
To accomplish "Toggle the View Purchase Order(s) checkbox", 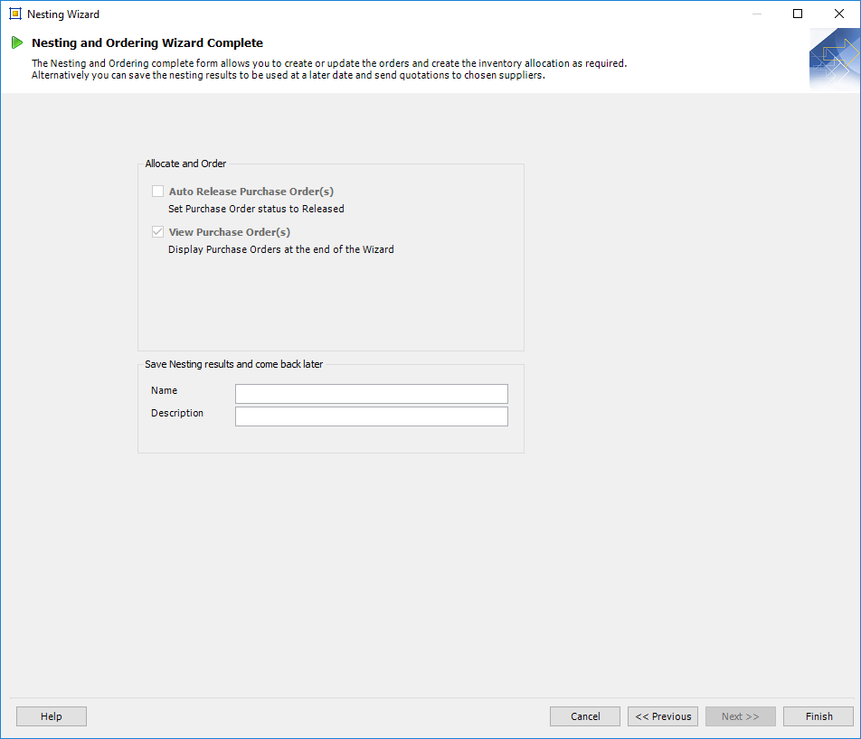I will click(158, 232).
